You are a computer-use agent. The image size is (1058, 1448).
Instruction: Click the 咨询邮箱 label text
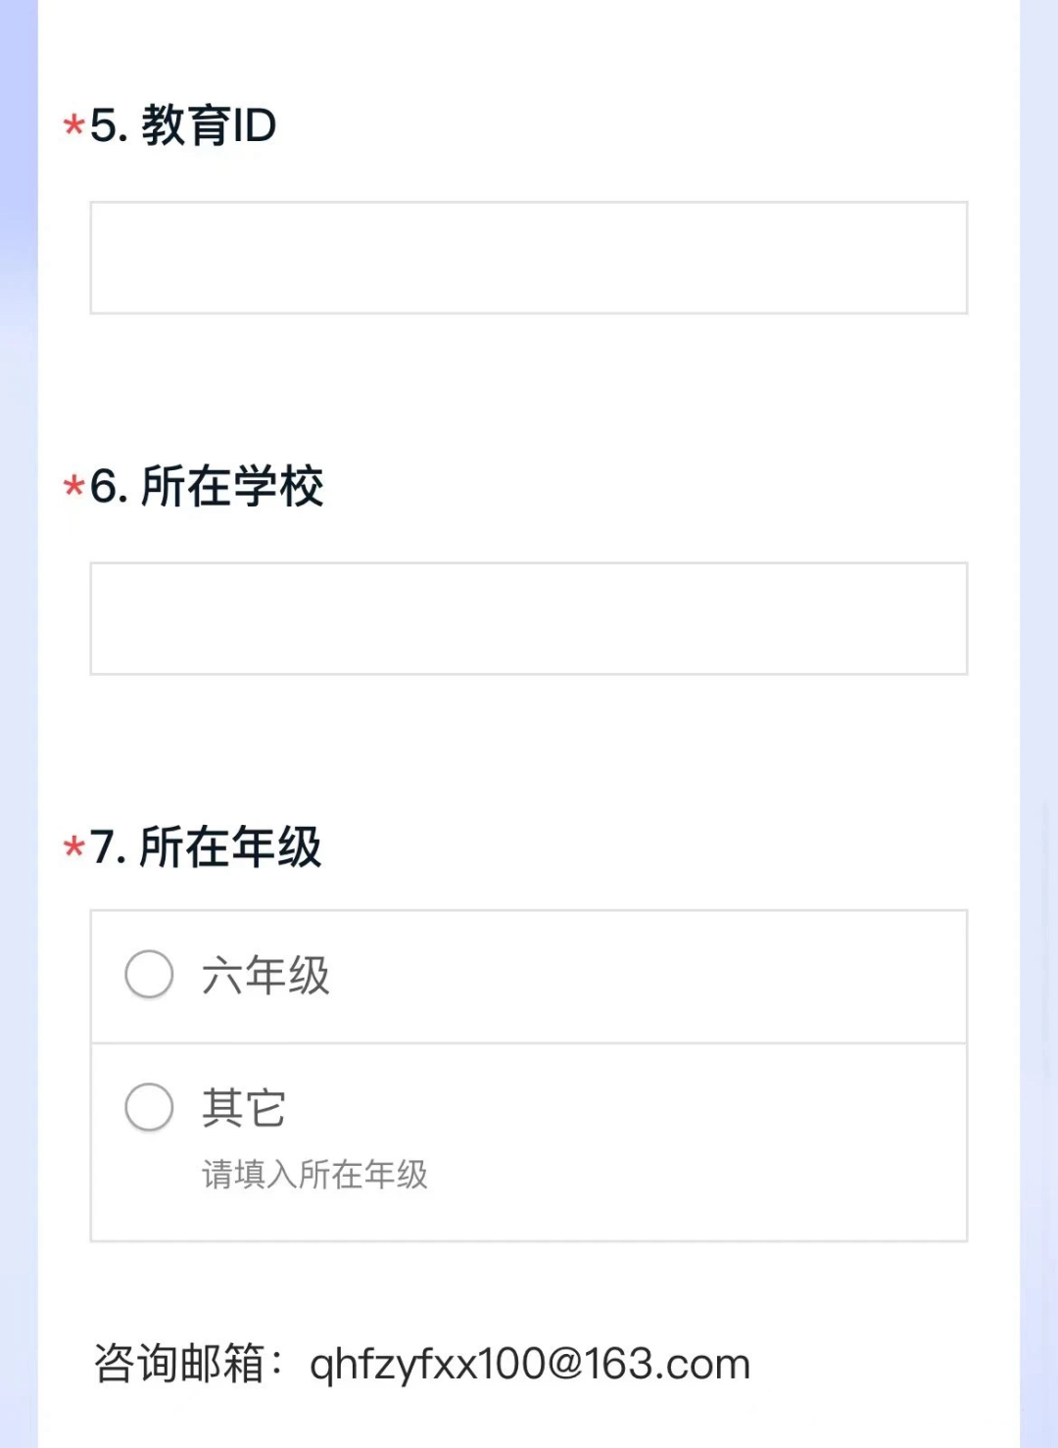(178, 1364)
